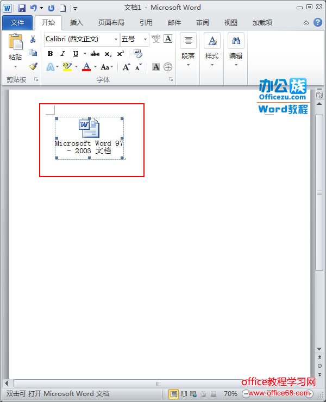Click the Grow Font icon

126,67
